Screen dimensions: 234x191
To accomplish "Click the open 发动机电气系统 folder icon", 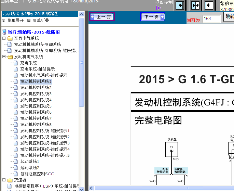I will click(10, 57).
